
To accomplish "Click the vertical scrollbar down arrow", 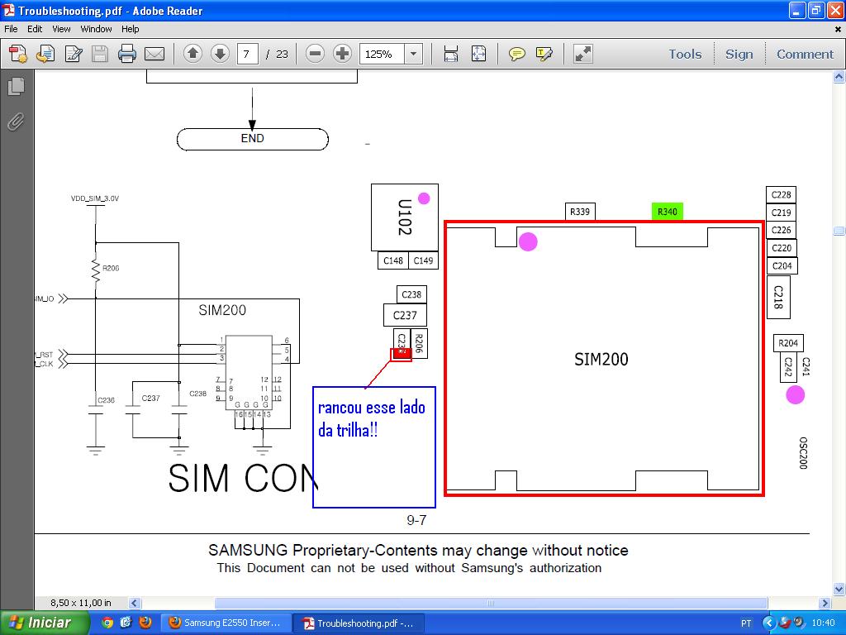I will [x=839, y=589].
